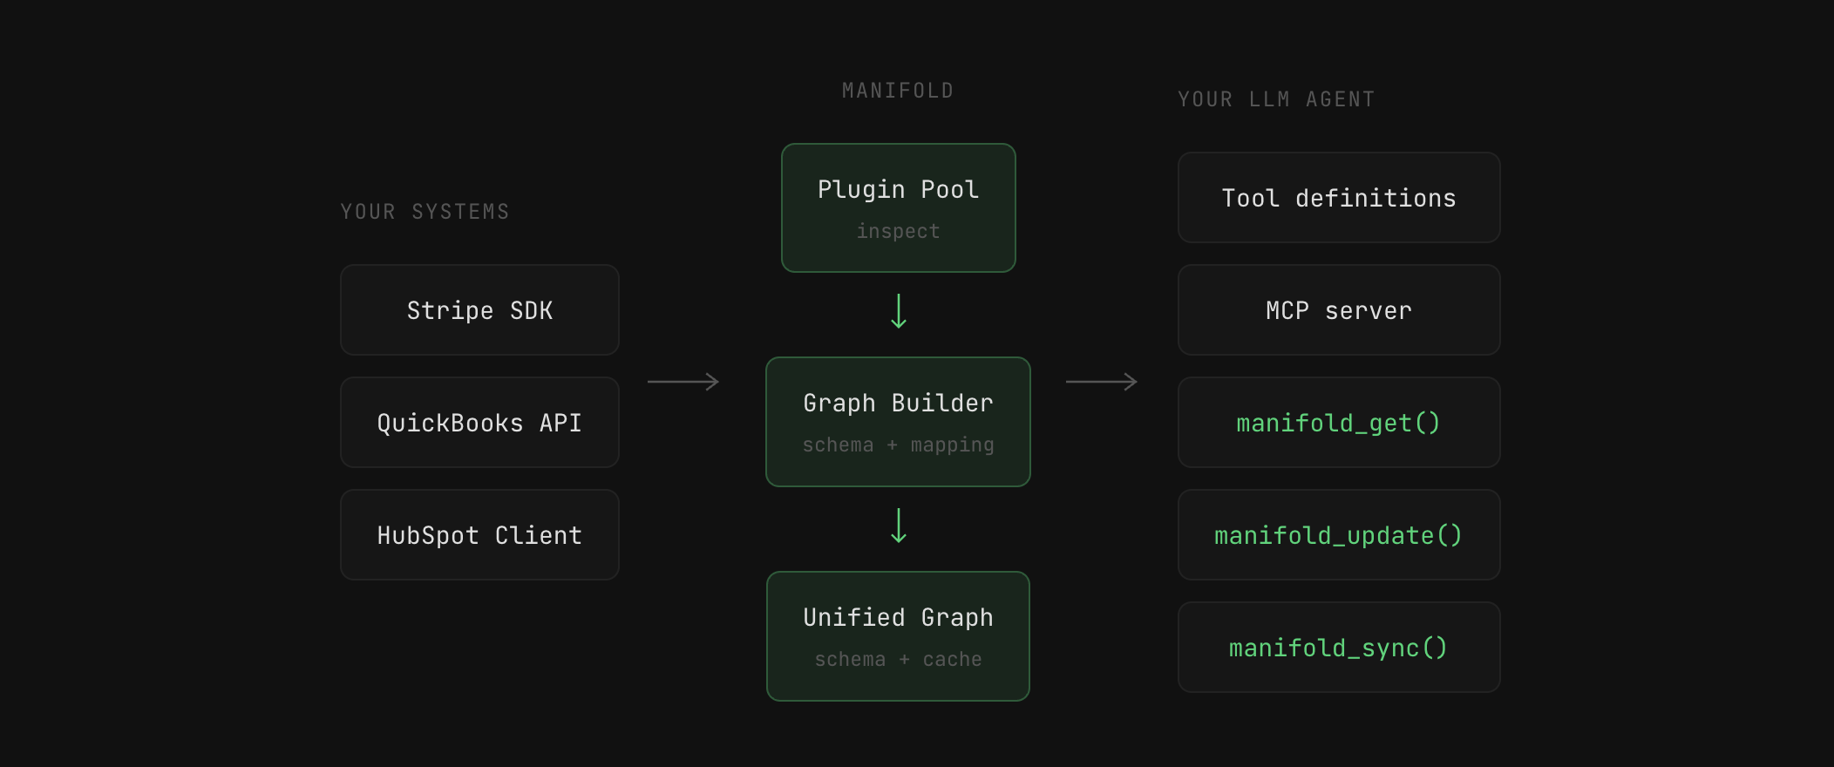Open the Plugin Pool node

click(x=899, y=207)
